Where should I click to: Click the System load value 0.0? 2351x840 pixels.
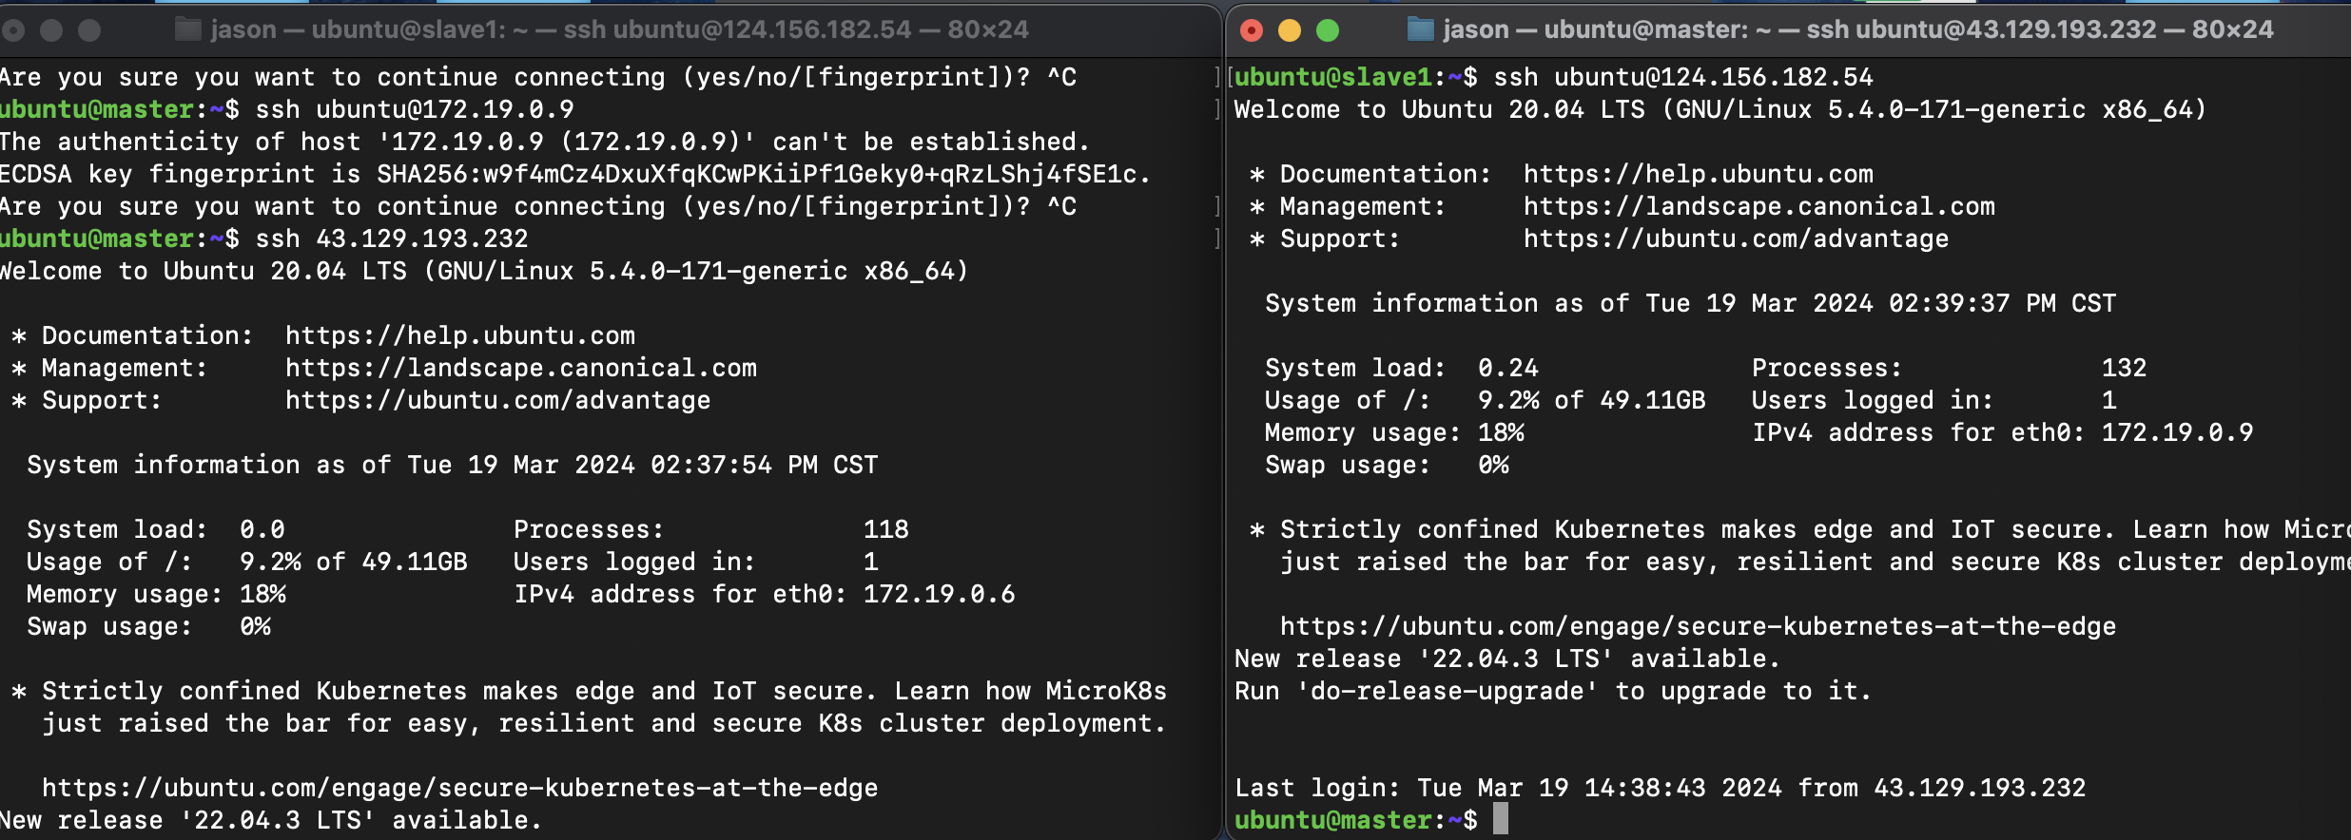click(x=262, y=529)
